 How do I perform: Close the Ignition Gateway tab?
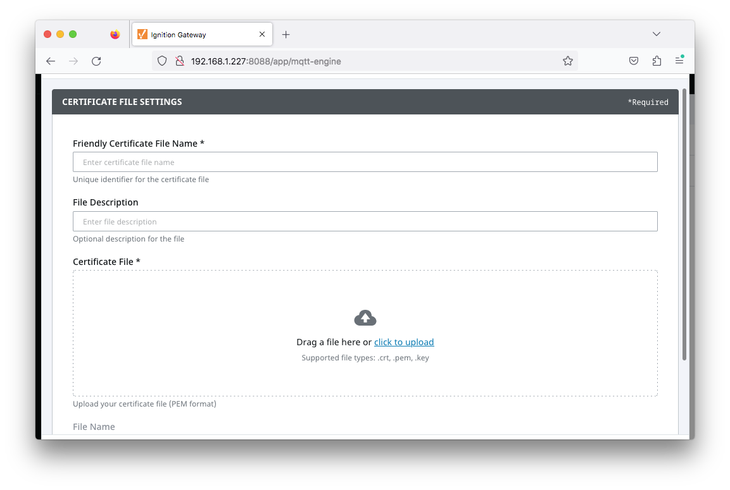point(262,34)
